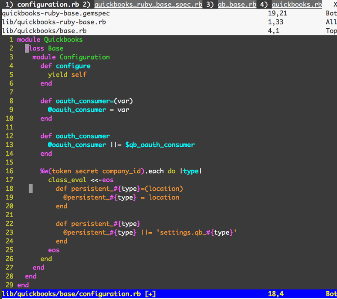The height and width of the screenshot is (299, 337).
Task: Click 'def persistent_#{type}=(location)' on line 18
Action: tap(119, 189)
